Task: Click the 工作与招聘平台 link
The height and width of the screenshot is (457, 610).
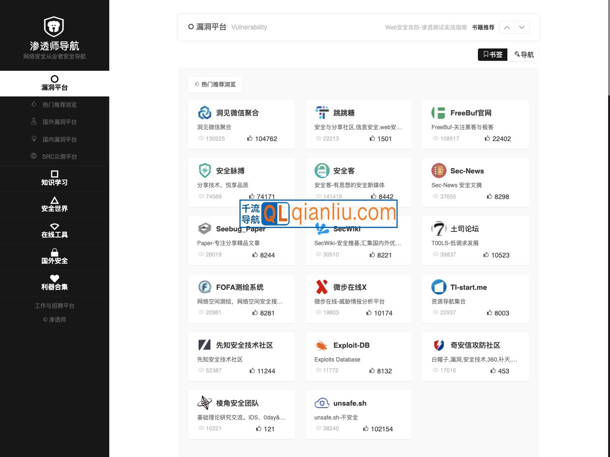Action: tap(55, 306)
